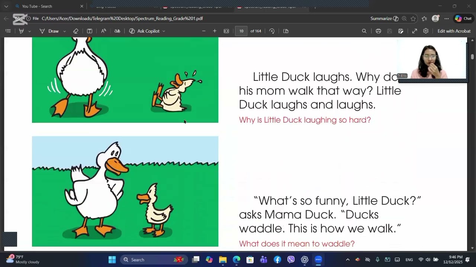
Task: Print the PDF document
Action: click(x=378, y=31)
